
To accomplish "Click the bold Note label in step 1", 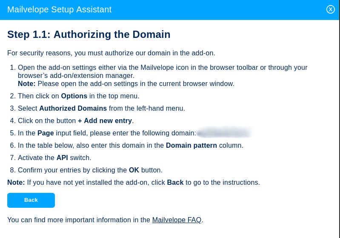I will [x=27, y=84].
